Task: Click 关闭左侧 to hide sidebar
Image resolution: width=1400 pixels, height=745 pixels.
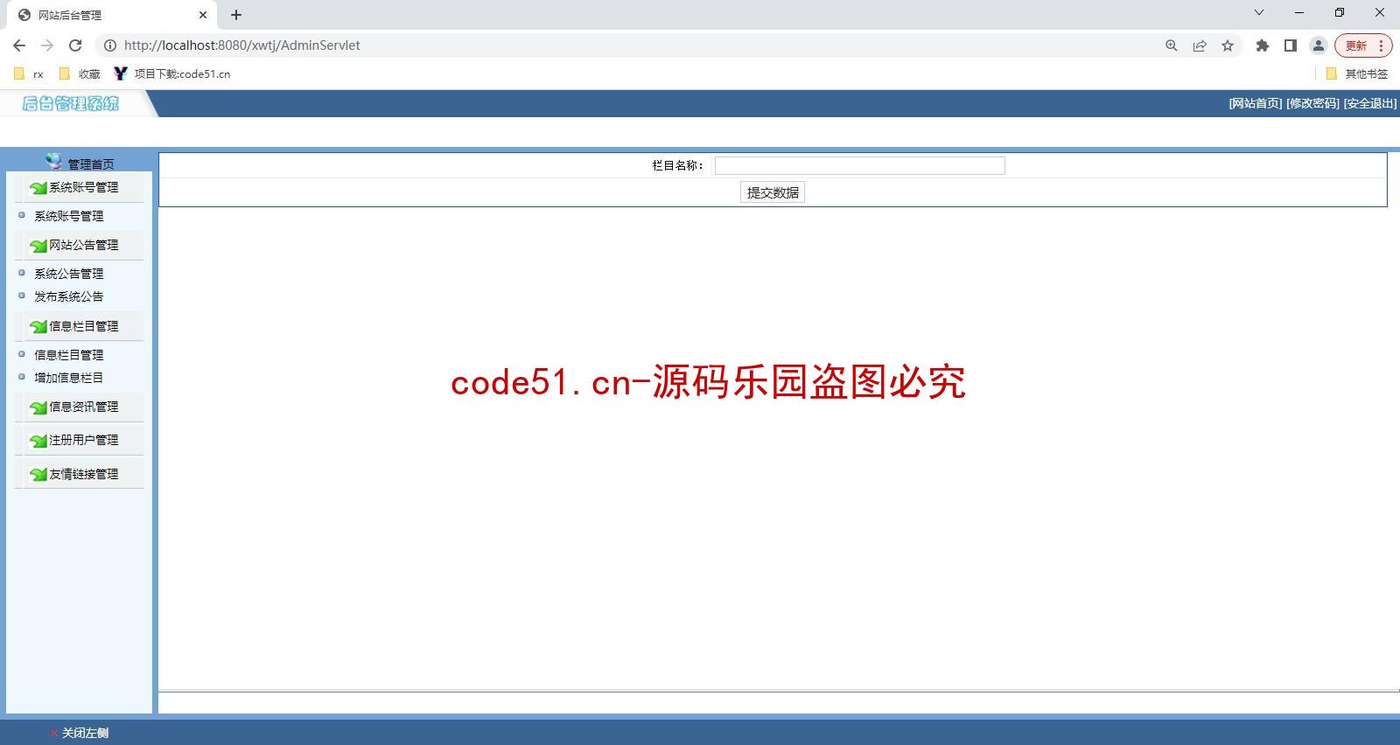Action: click(x=85, y=733)
